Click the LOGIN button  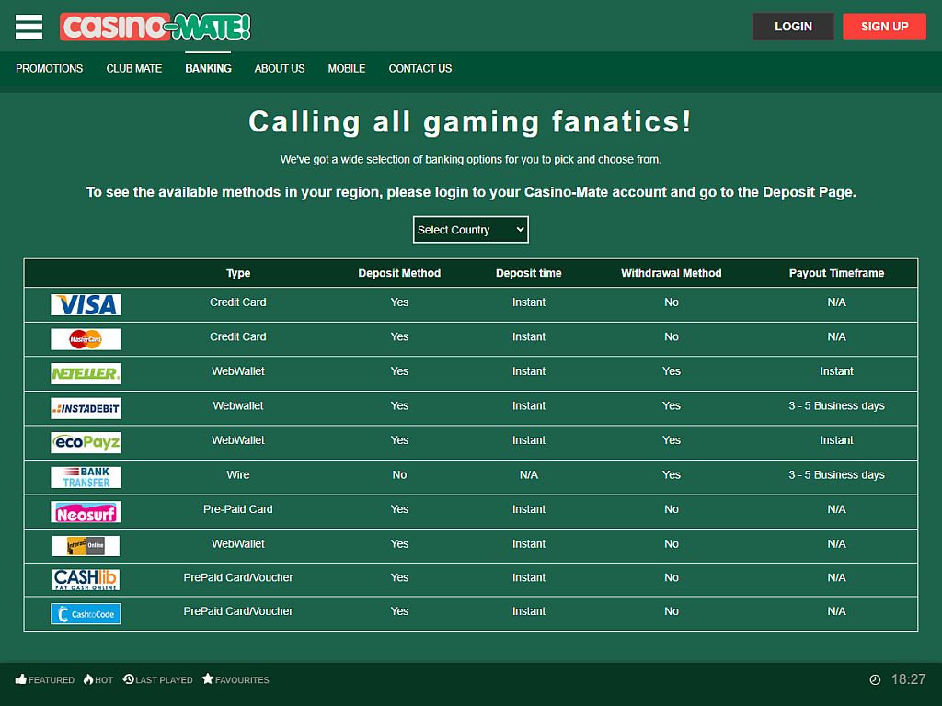pos(793,26)
